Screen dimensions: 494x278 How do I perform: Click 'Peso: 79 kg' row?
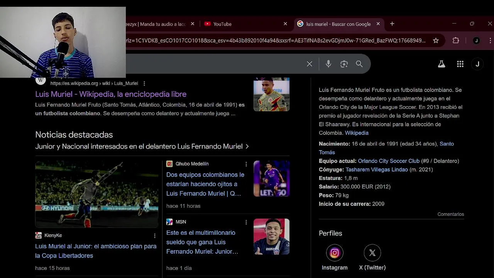click(334, 195)
